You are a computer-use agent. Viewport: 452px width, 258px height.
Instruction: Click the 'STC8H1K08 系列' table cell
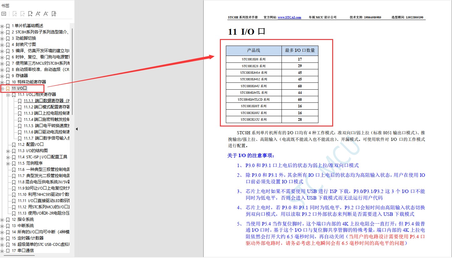click(254, 59)
